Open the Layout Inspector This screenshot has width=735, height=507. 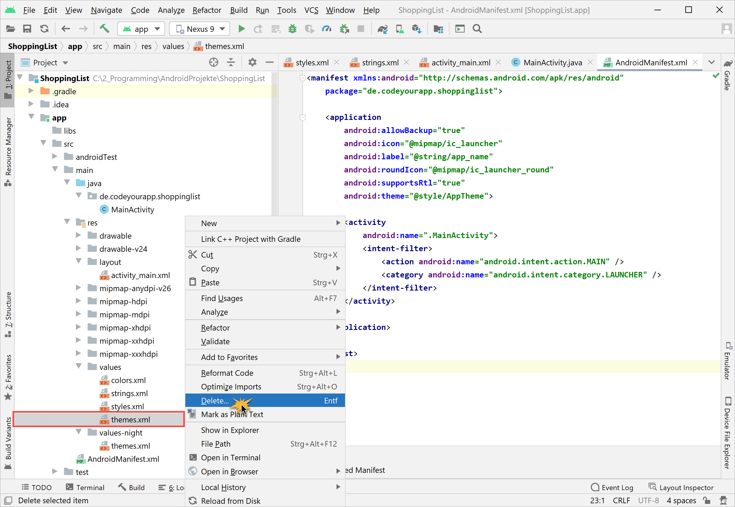click(x=681, y=487)
